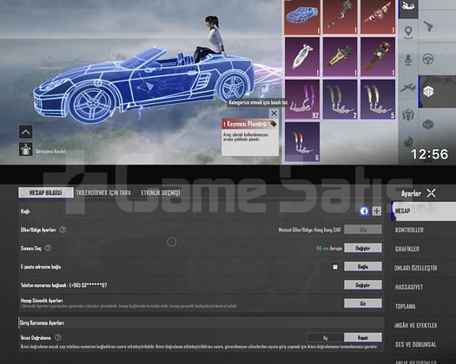Switch to the Etkinlik Geçmişi tab
Viewport: 456px width, 364px height.
(161, 192)
